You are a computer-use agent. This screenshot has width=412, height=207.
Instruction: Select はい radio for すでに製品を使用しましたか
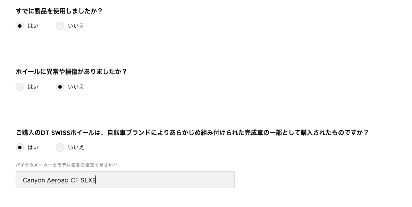tap(20, 26)
